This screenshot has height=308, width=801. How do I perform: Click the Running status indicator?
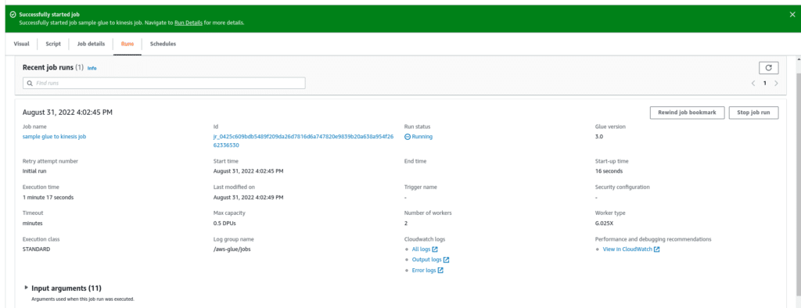tap(418, 137)
